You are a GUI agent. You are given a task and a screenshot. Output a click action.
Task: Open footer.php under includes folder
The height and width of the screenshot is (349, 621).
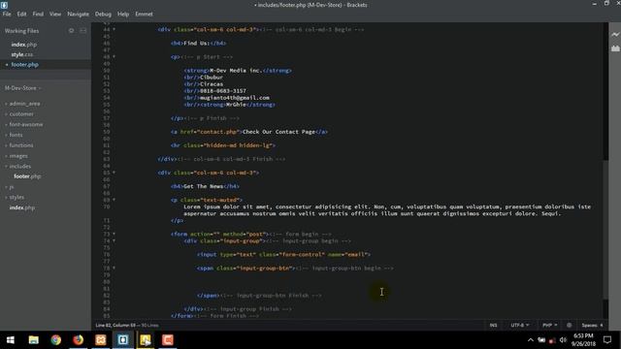[27, 176]
